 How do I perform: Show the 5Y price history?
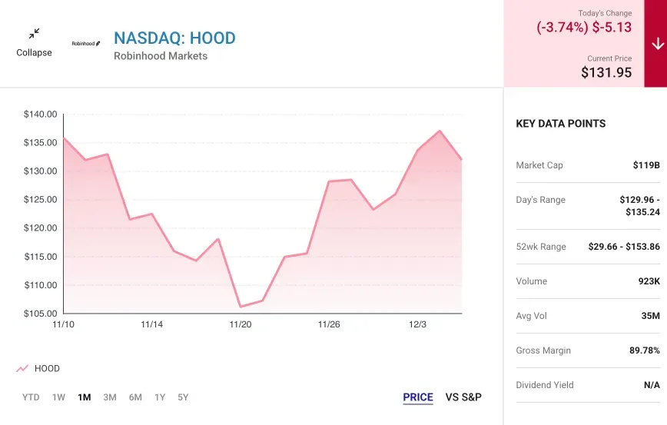[183, 397]
